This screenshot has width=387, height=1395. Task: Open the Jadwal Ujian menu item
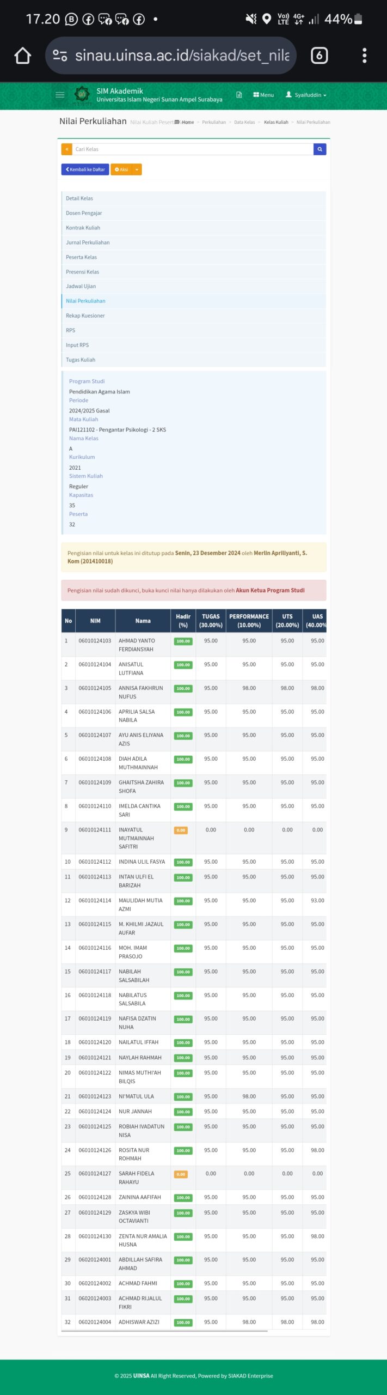click(x=194, y=286)
